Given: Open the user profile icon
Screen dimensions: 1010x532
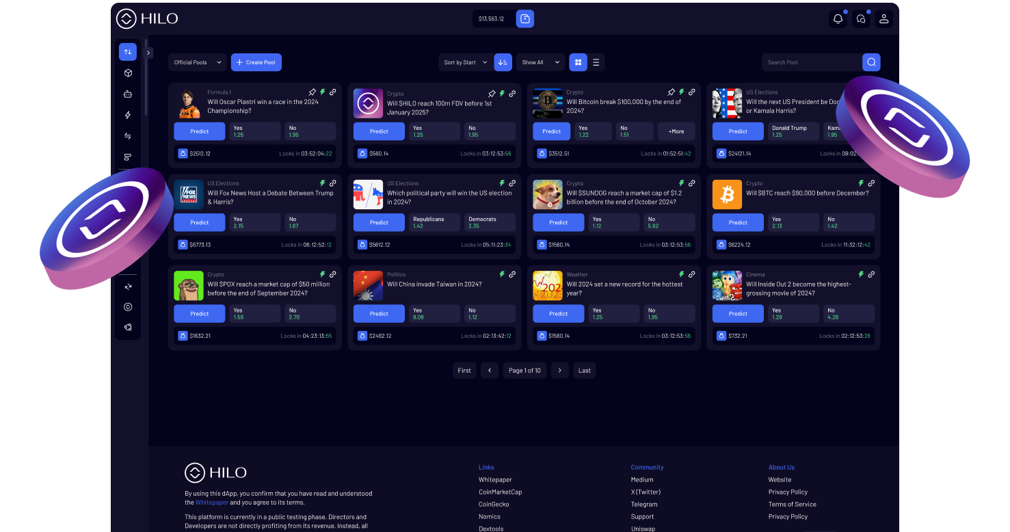Looking at the screenshot, I should coord(884,19).
